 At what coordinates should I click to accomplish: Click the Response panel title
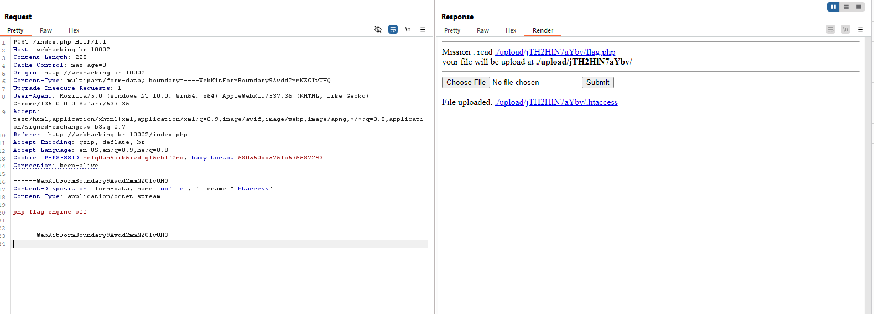point(457,17)
